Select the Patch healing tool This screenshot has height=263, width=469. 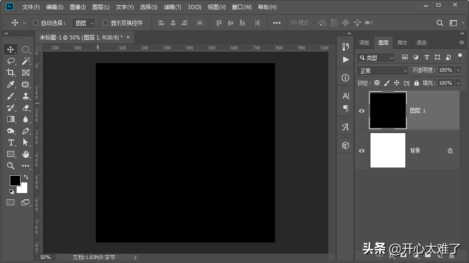coord(26,84)
